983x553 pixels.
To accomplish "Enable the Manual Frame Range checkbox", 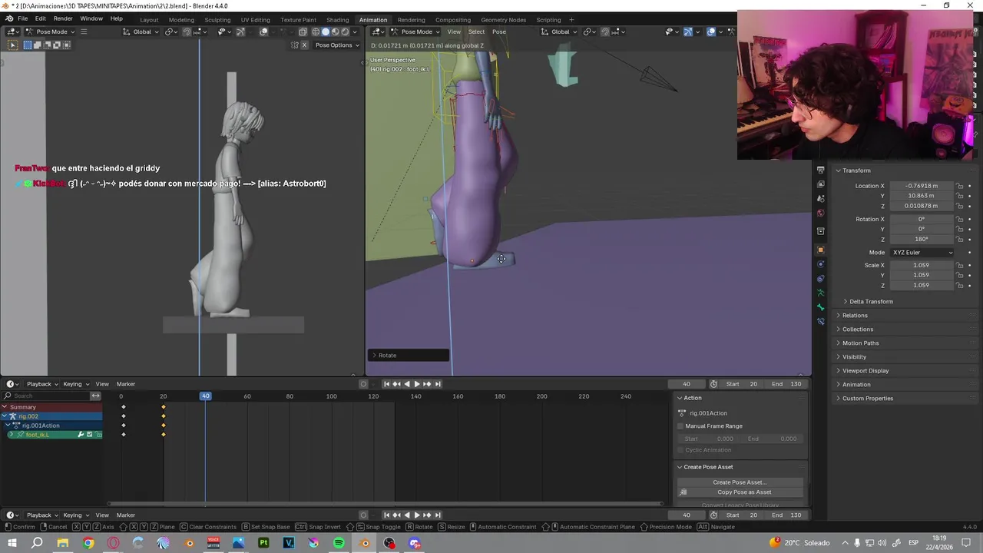I will (x=680, y=426).
